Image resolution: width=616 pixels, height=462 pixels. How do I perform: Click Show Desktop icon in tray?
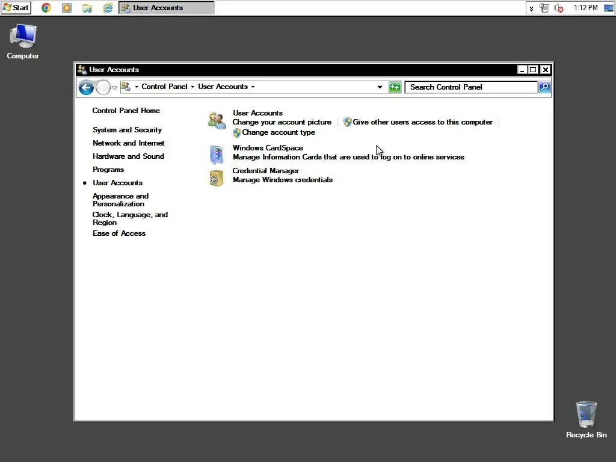(x=608, y=8)
